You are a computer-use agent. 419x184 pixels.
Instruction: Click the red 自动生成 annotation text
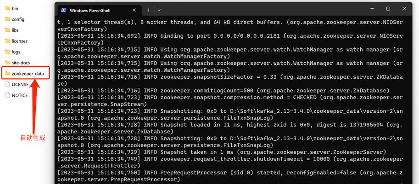click(33, 138)
